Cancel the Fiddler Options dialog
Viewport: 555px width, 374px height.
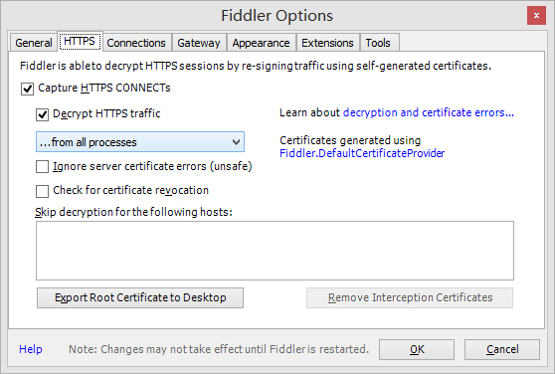pos(502,349)
